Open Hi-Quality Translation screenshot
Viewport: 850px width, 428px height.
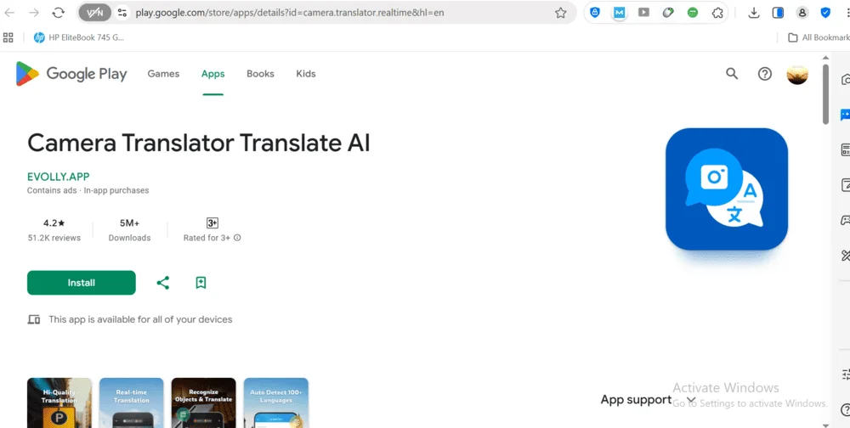[x=59, y=403]
